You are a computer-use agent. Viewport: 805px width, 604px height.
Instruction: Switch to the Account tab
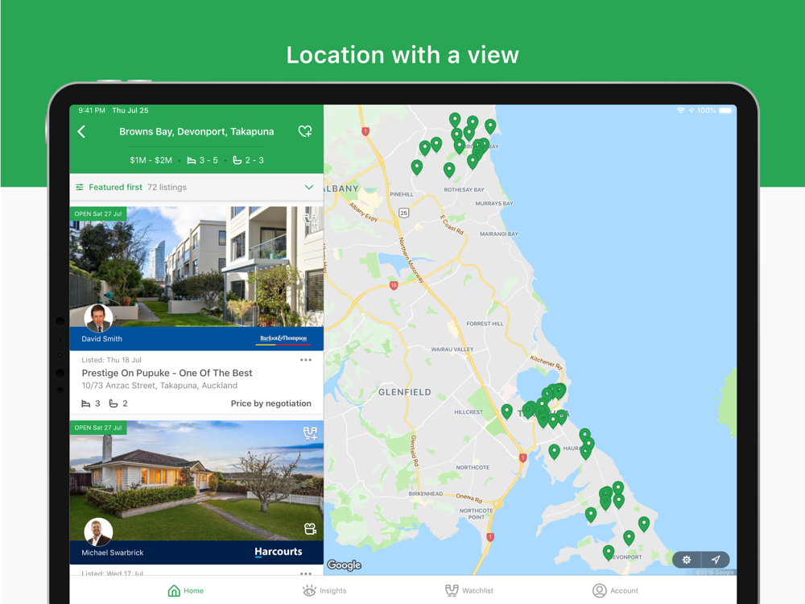[615, 590]
